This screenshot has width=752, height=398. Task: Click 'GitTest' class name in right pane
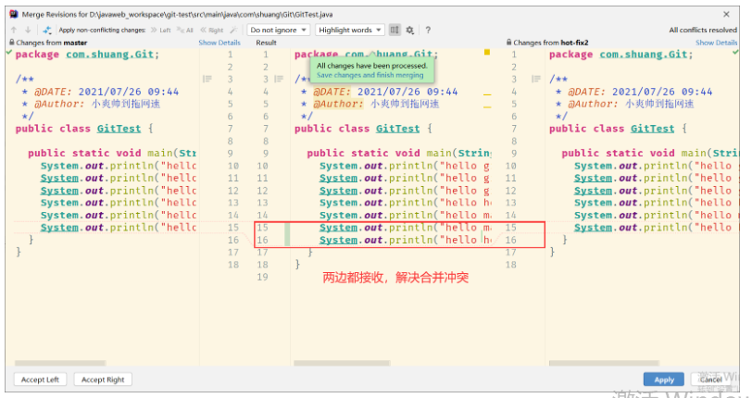click(x=652, y=129)
